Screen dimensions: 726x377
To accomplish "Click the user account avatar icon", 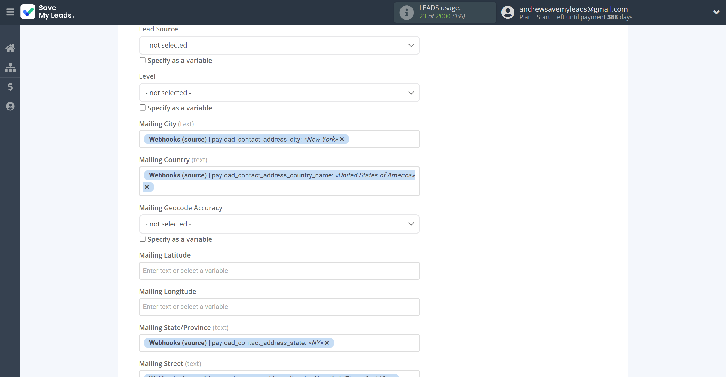I will [508, 12].
